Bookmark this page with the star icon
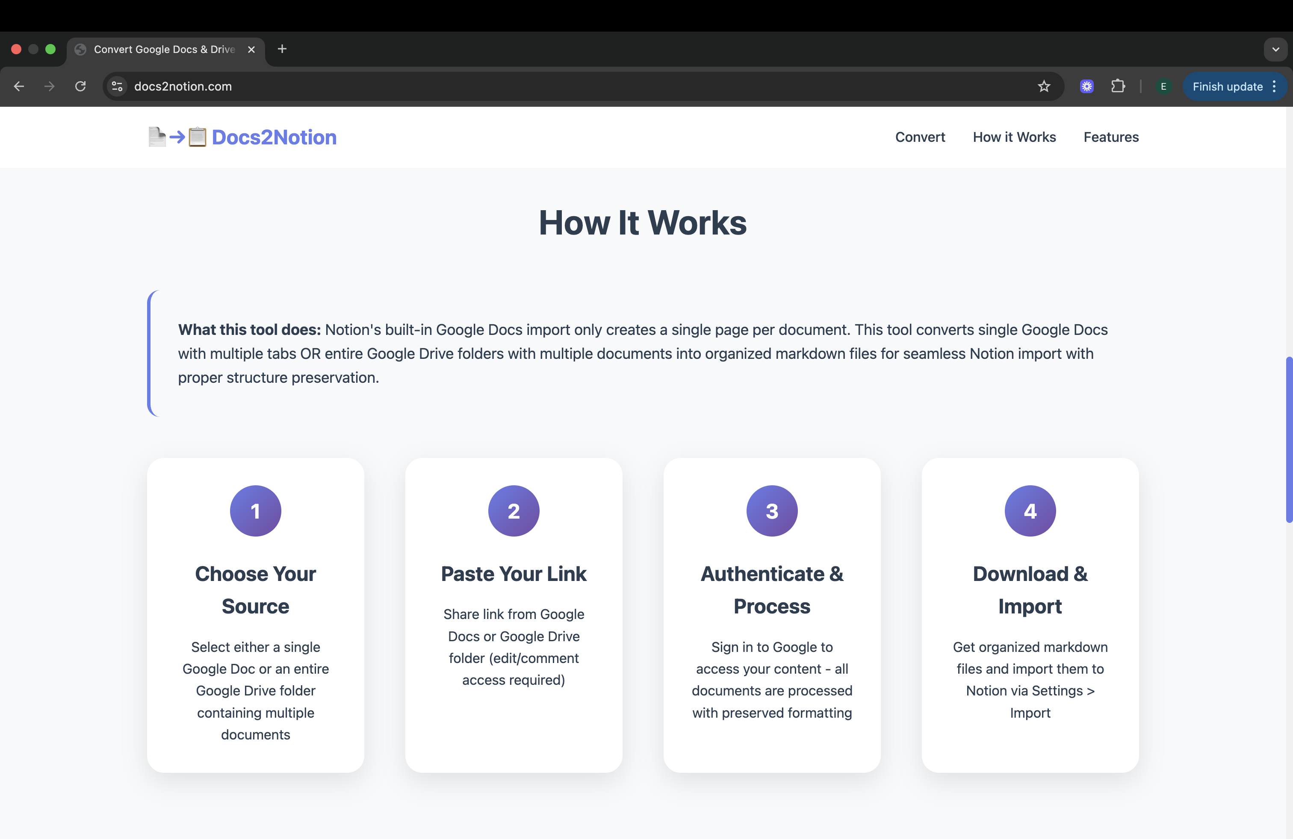The image size is (1293, 839). (1044, 86)
